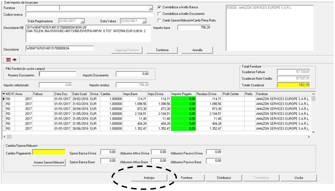Sort table by Data Scad. column header
The width and height of the screenshot is (335, 191).
tap(80, 94)
